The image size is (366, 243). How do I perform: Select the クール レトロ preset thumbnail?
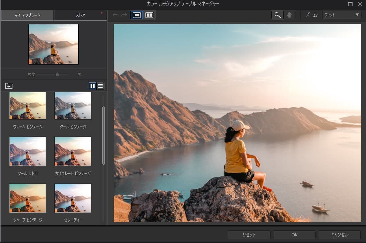[28, 151]
